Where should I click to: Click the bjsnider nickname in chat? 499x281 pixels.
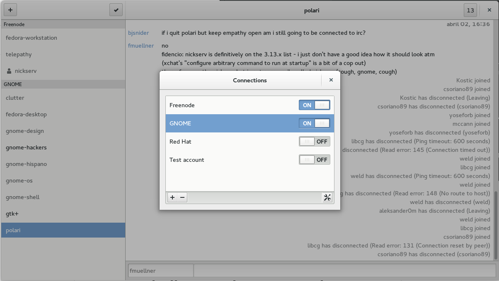(x=138, y=33)
